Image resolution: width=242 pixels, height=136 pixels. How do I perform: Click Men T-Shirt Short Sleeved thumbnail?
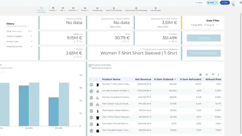[x=98, y=118]
